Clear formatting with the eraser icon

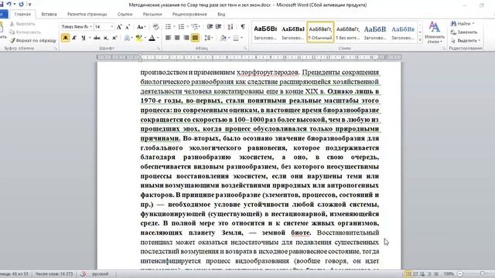(x=155, y=27)
